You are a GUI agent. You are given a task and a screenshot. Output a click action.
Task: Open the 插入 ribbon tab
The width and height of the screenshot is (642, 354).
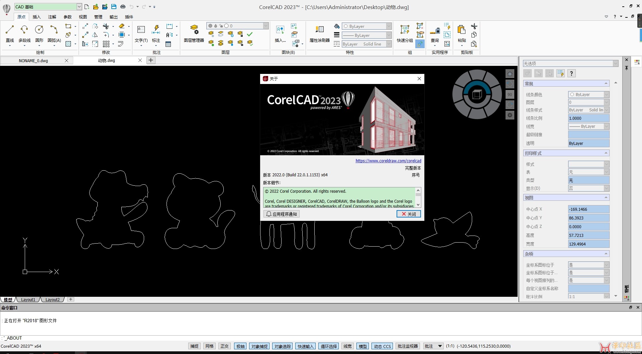(37, 17)
